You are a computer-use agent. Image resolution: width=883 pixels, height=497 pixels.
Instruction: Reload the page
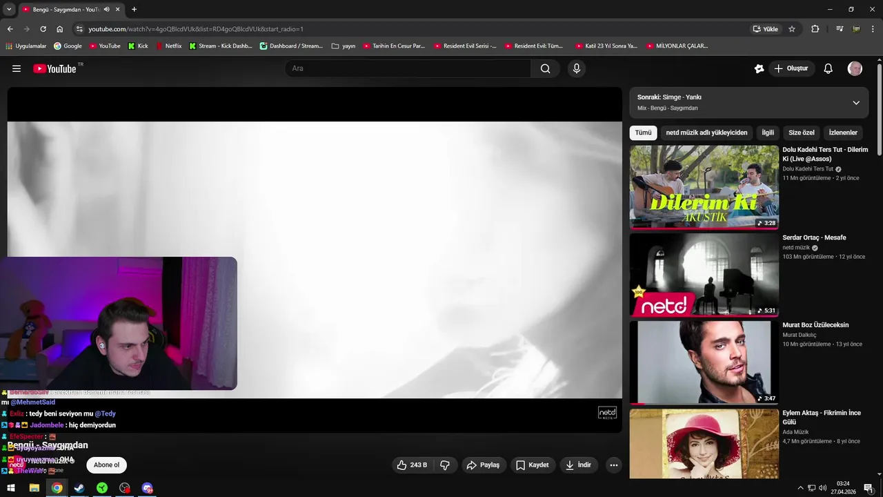coord(43,29)
